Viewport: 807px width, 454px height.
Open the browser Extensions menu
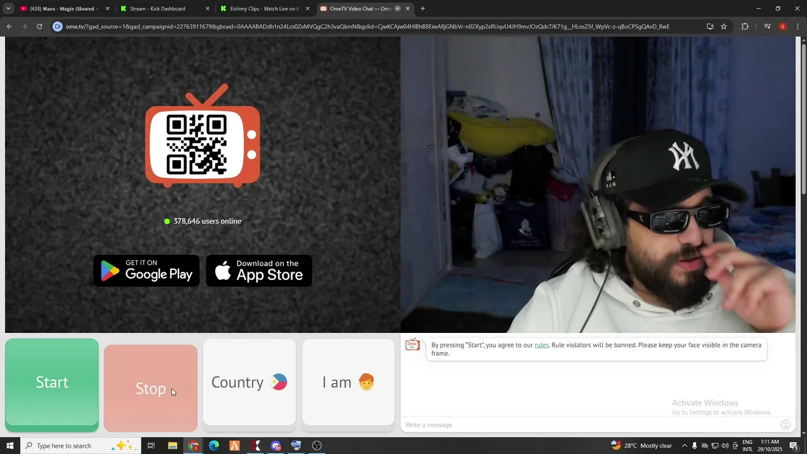[745, 26]
